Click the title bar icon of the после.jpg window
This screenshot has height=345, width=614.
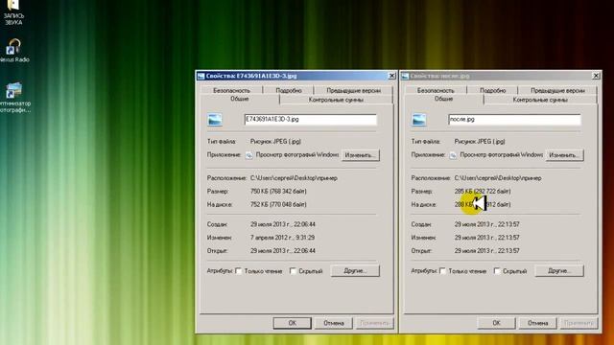405,76
